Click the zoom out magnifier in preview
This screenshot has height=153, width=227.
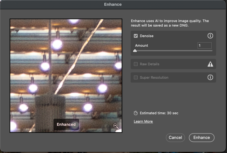tap(116, 126)
